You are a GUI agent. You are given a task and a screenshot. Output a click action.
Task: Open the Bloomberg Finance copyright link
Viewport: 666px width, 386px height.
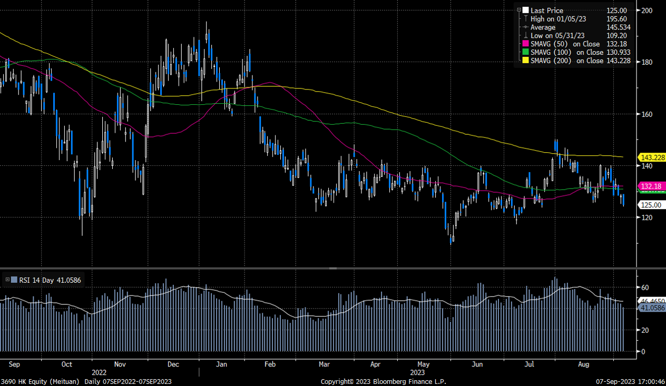click(384, 381)
